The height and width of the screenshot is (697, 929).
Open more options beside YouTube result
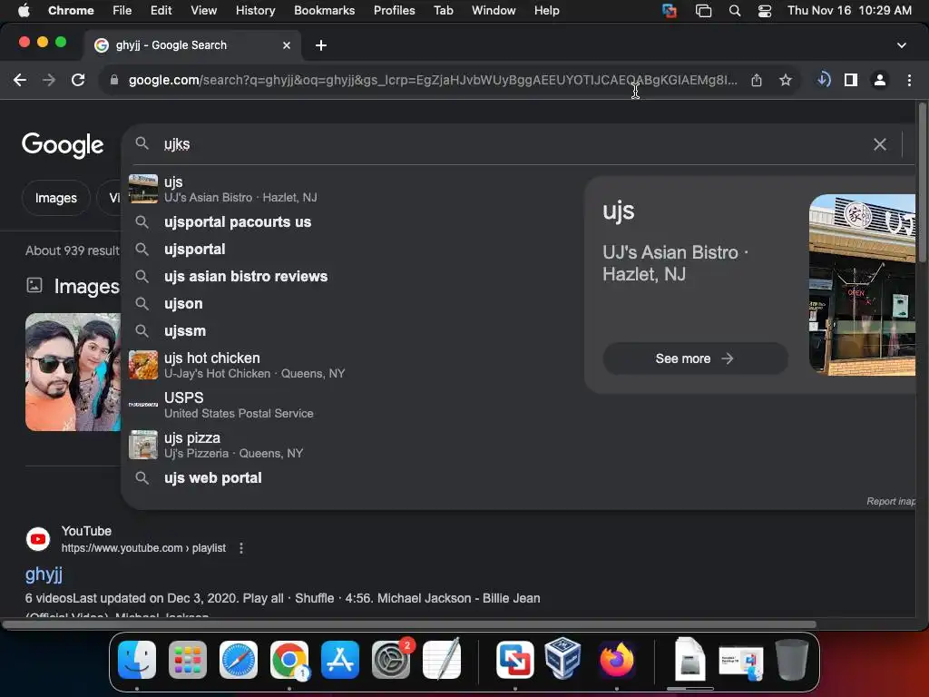(x=241, y=548)
